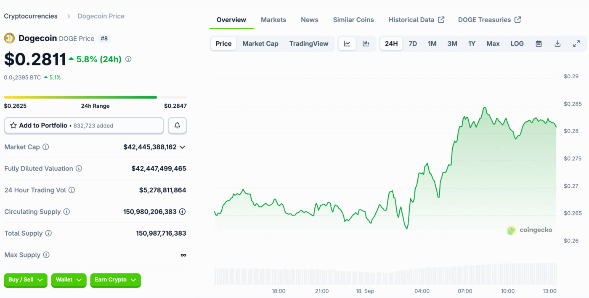Open the calendar date range picker
The width and height of the screenshot is (589, 298).
(x=539, y=43)
